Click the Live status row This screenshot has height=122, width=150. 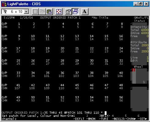pyautogui.click(x=139, y=58)
